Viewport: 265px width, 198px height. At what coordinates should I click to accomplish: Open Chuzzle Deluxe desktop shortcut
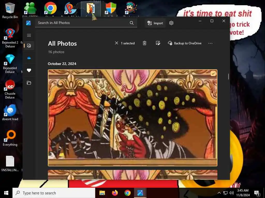[x=10, y=89]
